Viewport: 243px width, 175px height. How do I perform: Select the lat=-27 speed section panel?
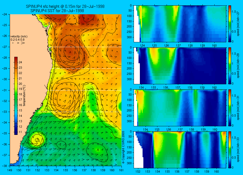(180, 24)
